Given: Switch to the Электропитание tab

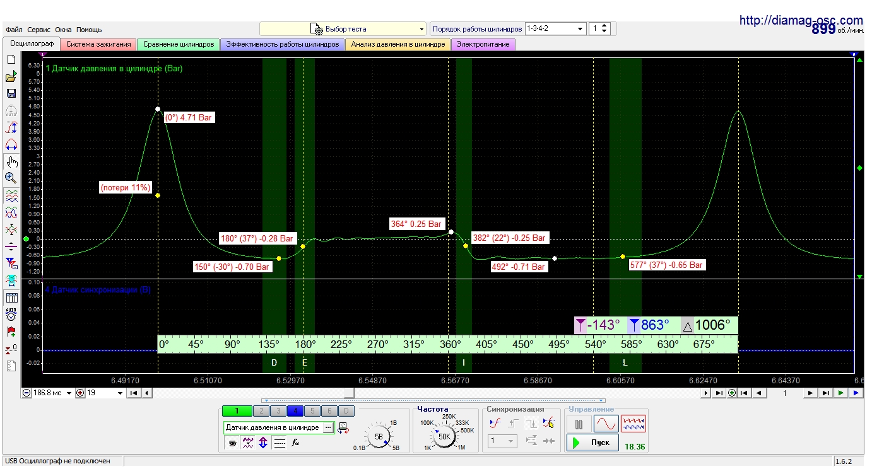Looking at the screenshot, I should tap(483, 44).
